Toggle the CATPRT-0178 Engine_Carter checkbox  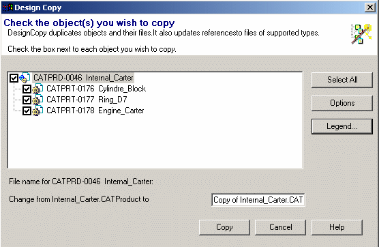[27, 111]
